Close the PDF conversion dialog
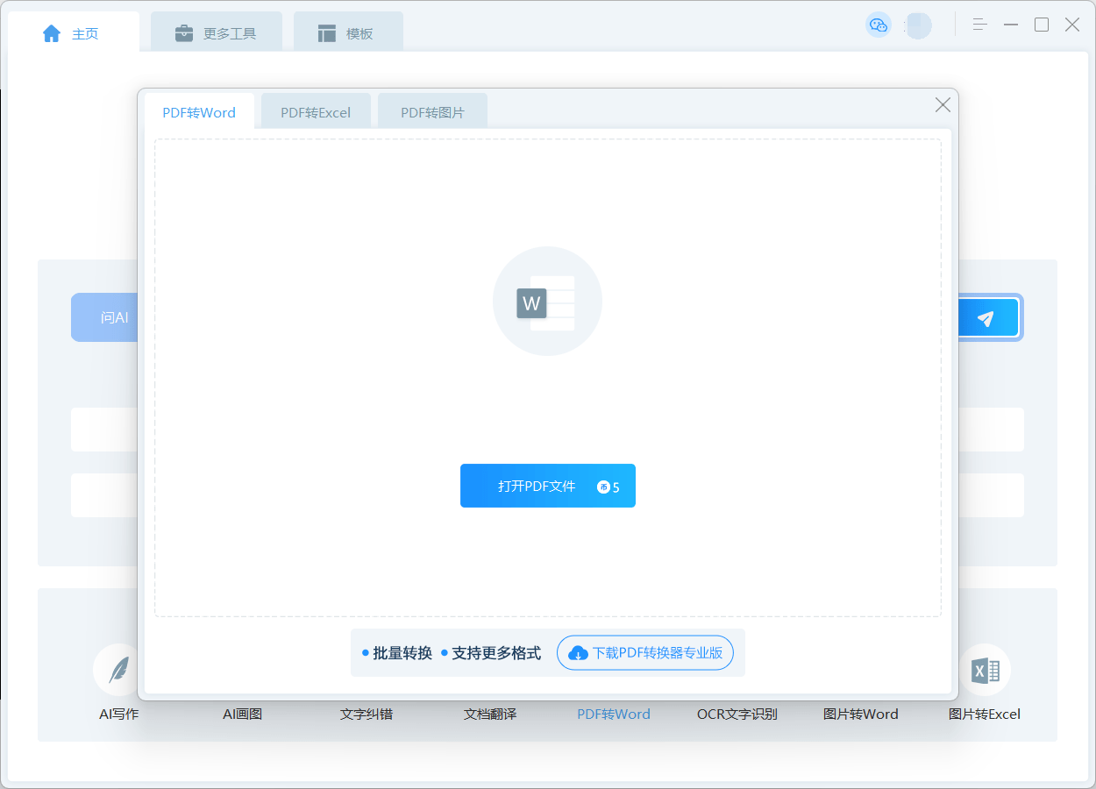The width and height of the screenshot is (1096, 789). (943, 104)
